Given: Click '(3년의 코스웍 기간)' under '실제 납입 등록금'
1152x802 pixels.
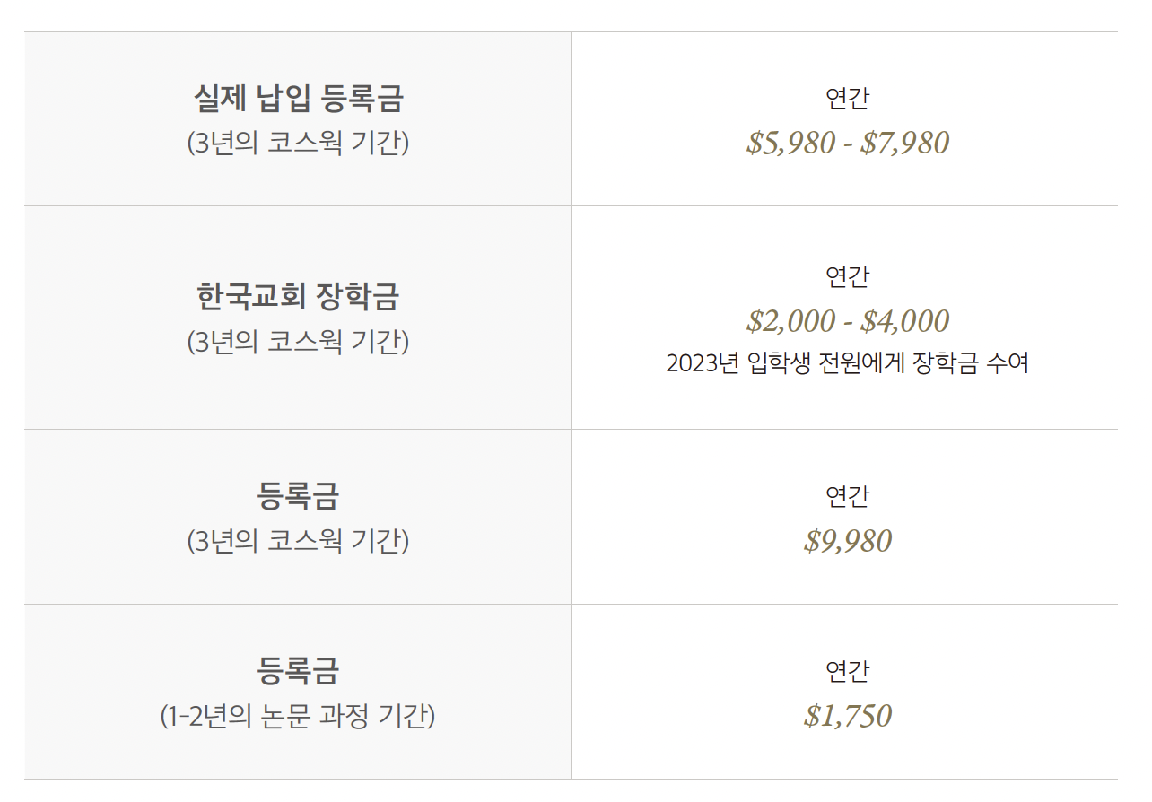Looking at the screenshot, I should (298, 144).
